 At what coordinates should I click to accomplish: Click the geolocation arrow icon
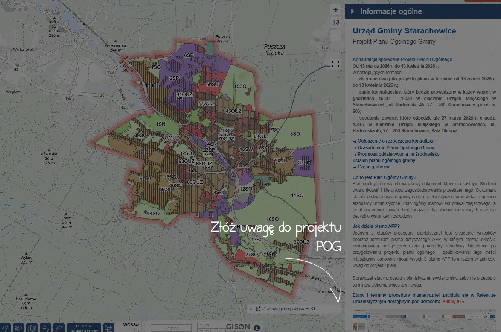coord(5,328)
